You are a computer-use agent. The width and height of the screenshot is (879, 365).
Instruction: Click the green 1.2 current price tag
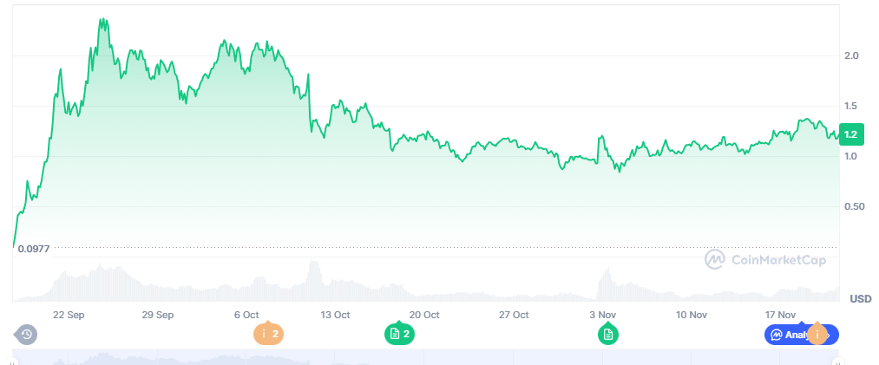pyautogui.click(x=850, y=134)
